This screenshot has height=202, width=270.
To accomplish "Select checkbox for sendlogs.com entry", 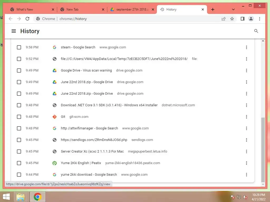I will 19,140.
